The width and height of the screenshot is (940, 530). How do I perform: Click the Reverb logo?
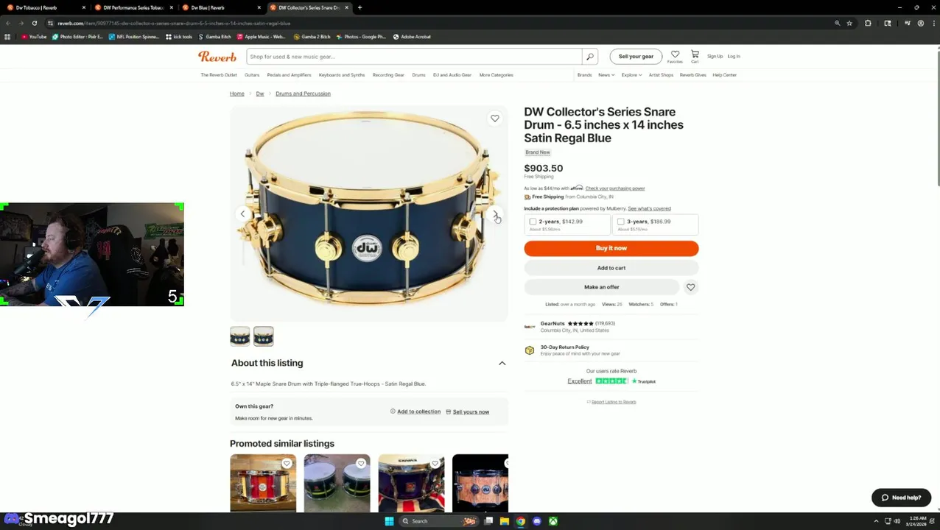(x=217, y=57)
